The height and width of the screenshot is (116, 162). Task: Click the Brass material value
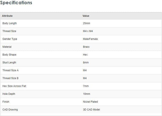(86, 47)
